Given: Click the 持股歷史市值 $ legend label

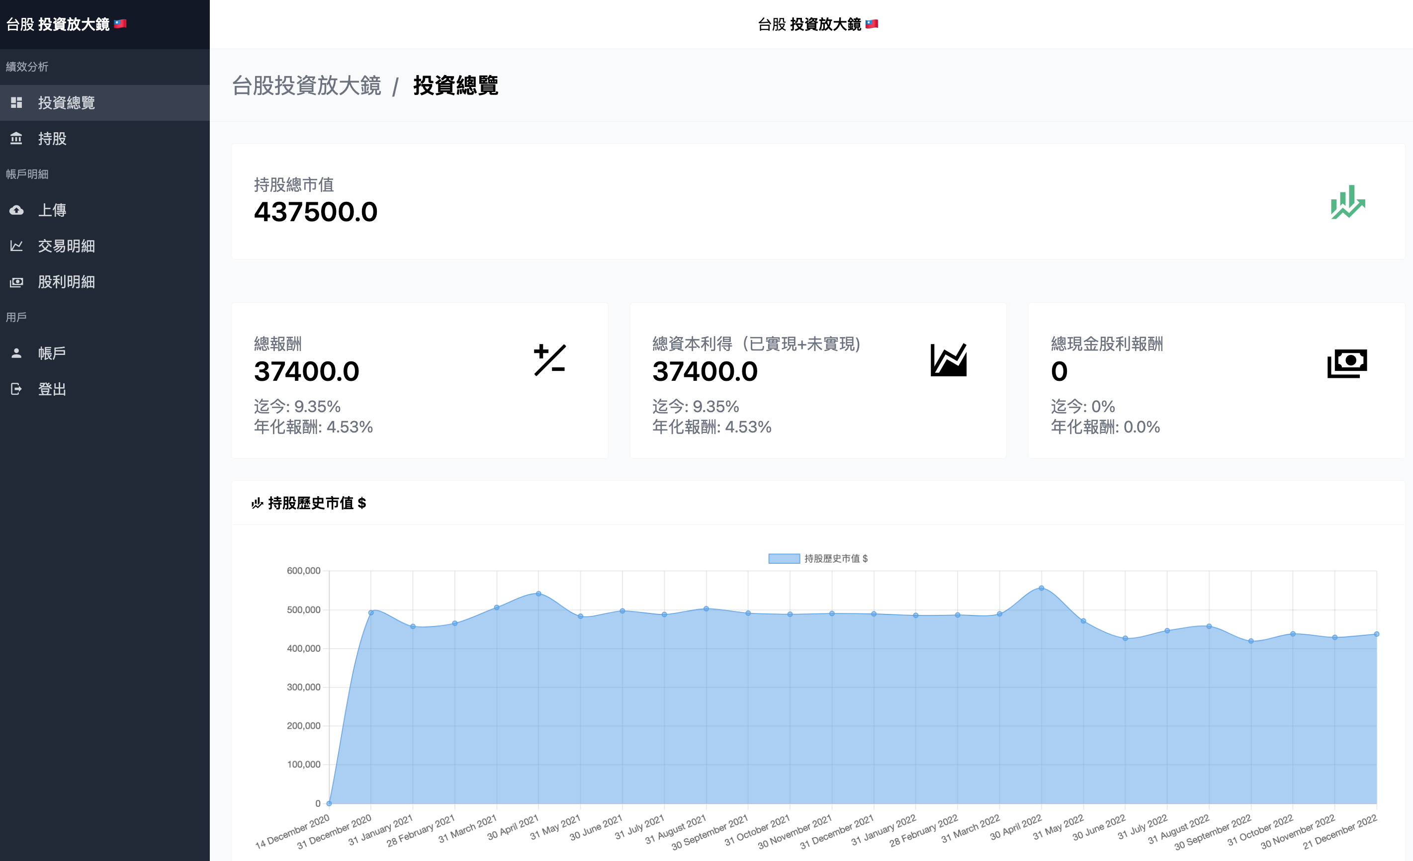Looking at the screenshot, I should click(x=836, y=558).
